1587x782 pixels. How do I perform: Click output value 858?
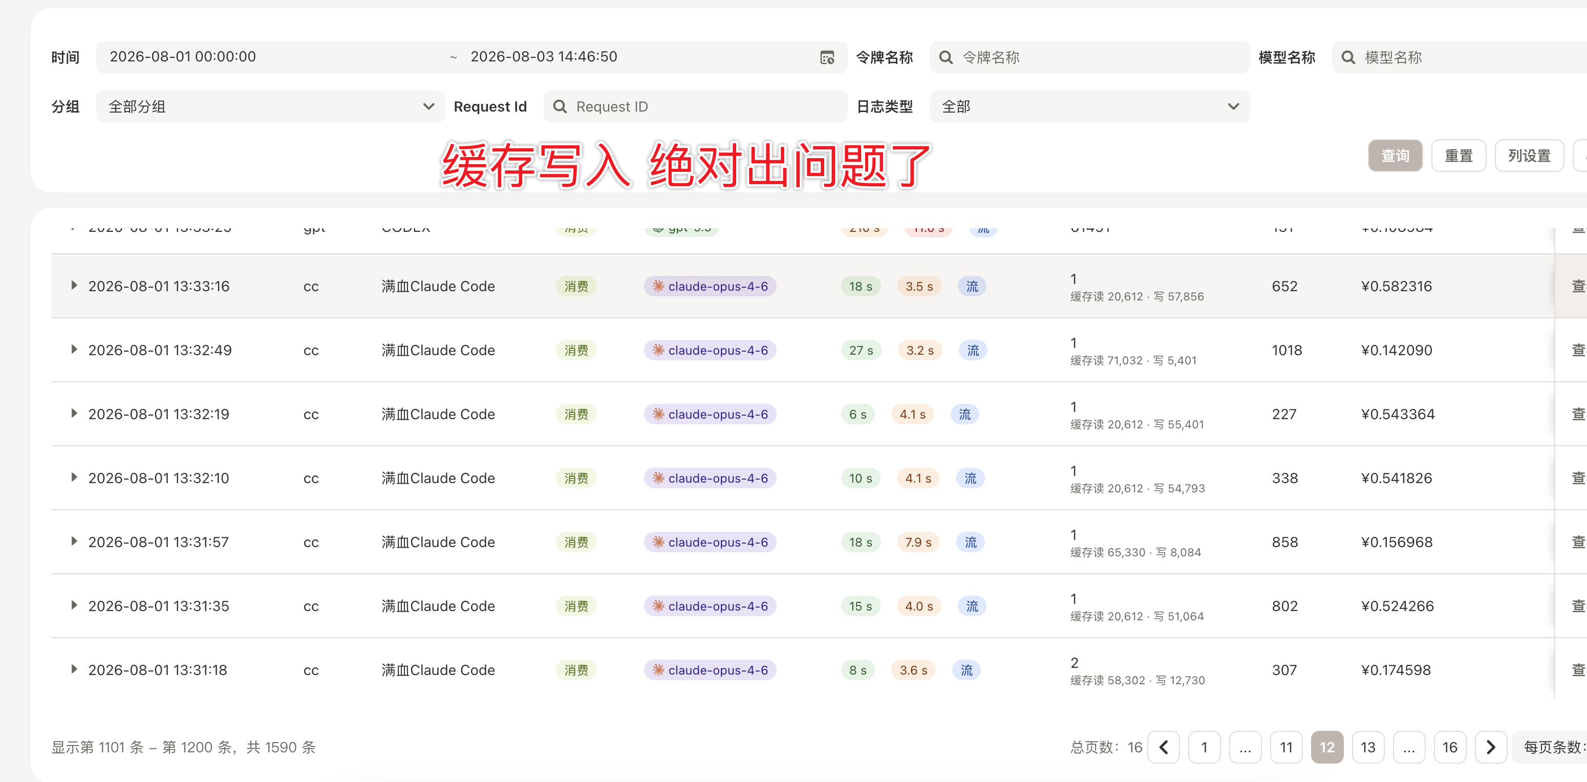point(1284,542)
